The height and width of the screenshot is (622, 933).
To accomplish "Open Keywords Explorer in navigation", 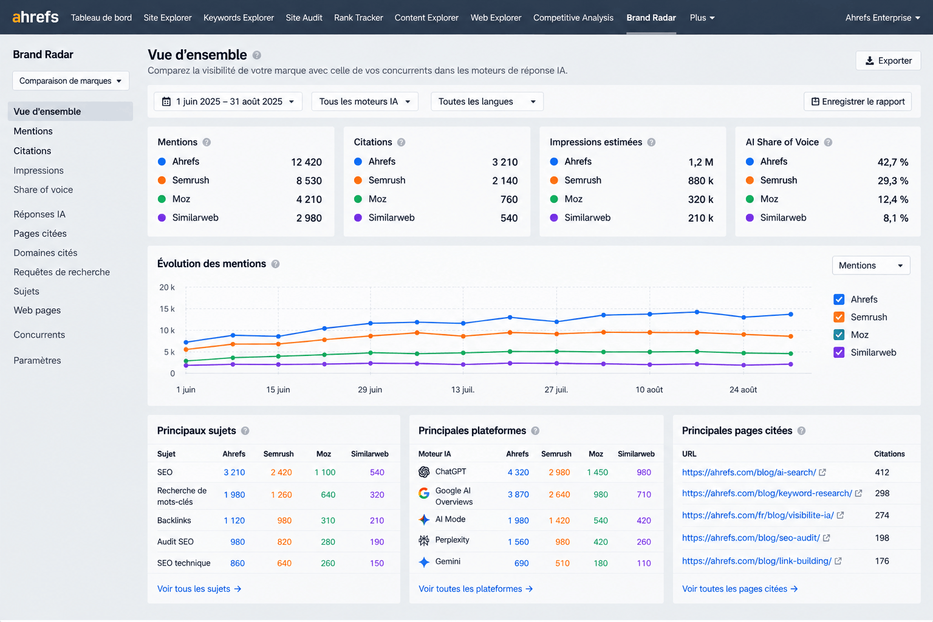I will click(239, 18).
